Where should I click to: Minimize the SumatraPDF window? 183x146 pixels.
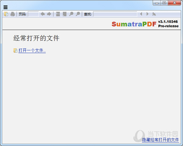157,3
